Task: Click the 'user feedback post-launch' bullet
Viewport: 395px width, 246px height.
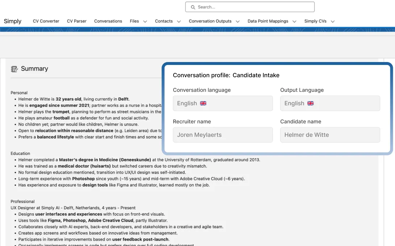Action: pyautogui.click(x=94, y=239)
